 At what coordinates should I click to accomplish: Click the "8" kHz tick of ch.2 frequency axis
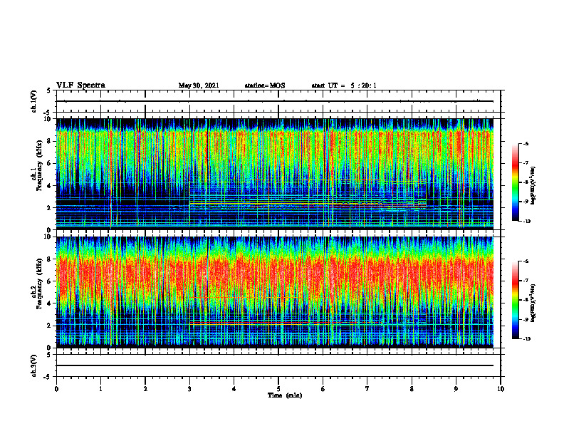pos(50,259)
